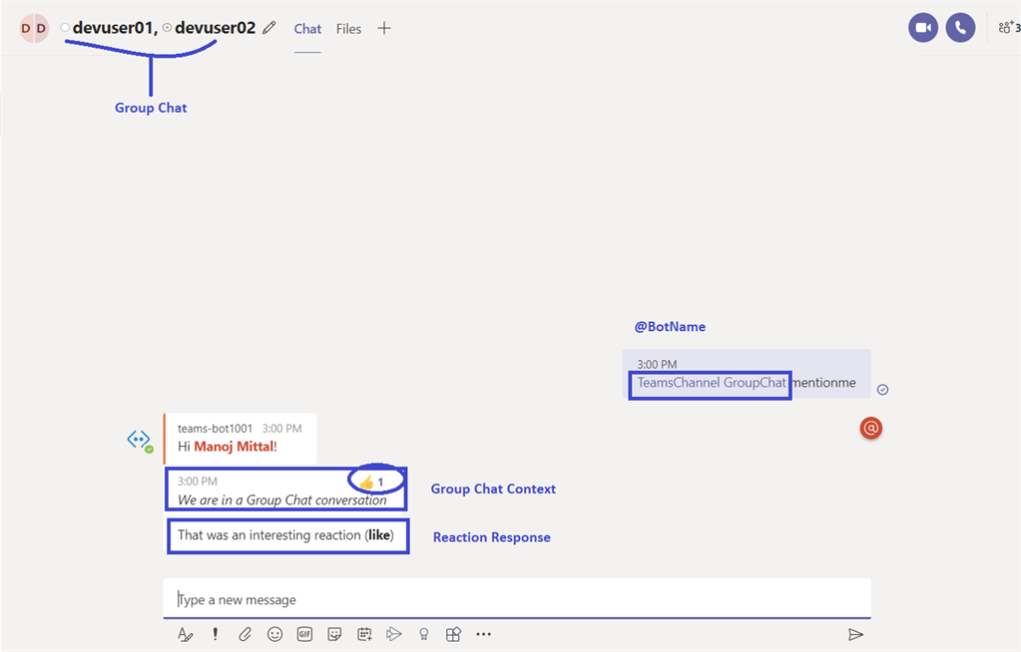1021x652 pixels.
Task: Schedule a meeting from the compose toolbar
Action: [364, 634]
